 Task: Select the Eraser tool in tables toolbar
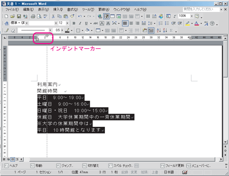pyautogui.click(x=13, y=30)
